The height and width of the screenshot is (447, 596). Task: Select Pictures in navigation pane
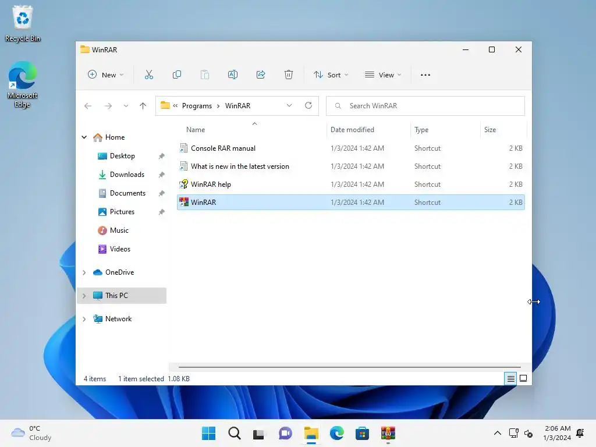click(122, 212)
